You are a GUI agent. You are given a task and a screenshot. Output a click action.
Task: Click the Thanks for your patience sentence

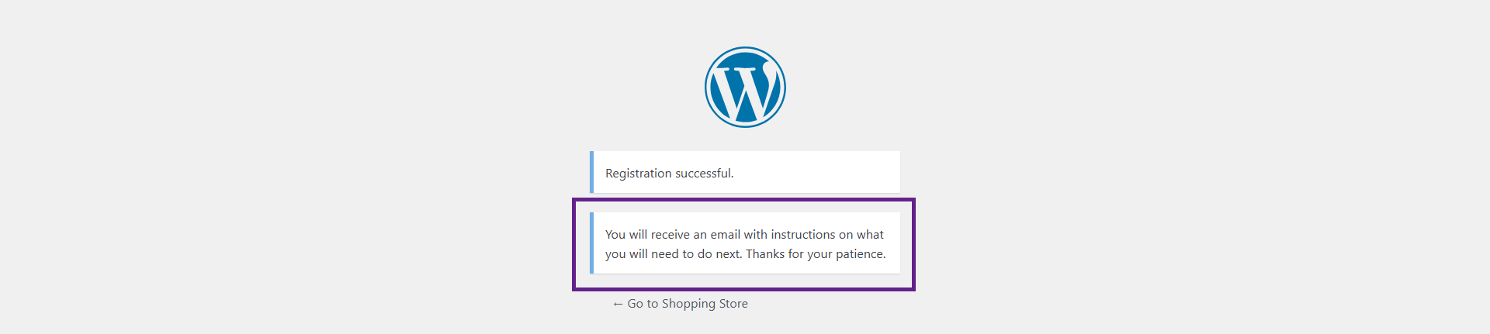click(815, 254)
